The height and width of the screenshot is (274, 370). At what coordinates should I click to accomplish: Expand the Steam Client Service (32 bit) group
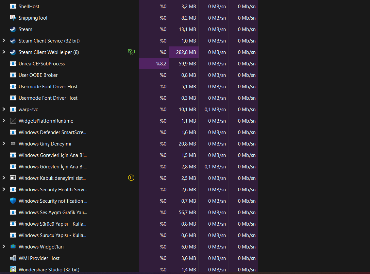4,40
